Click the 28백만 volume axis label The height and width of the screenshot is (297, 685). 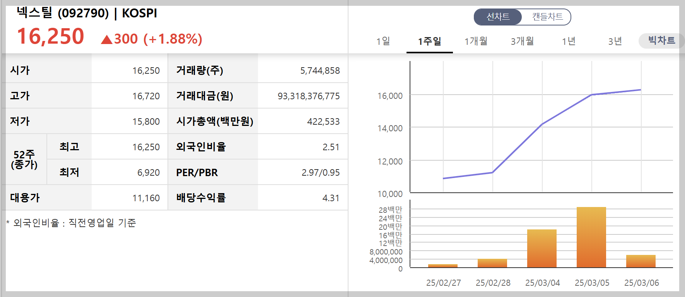tap(390, 210)
